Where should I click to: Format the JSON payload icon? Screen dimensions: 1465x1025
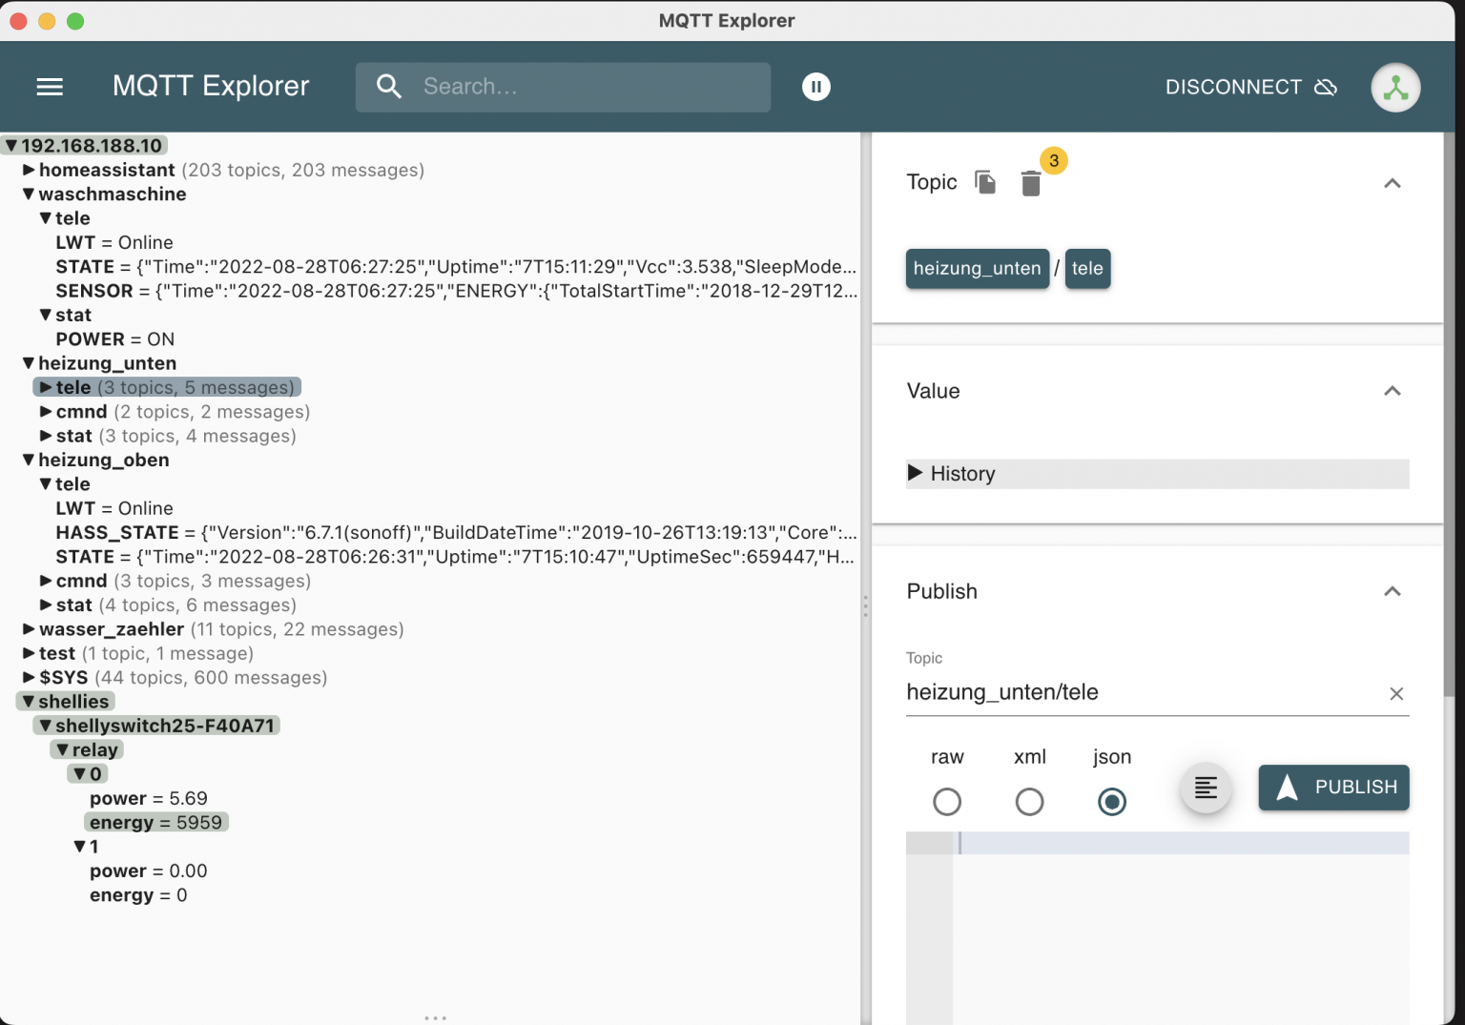coord(1206,788)
